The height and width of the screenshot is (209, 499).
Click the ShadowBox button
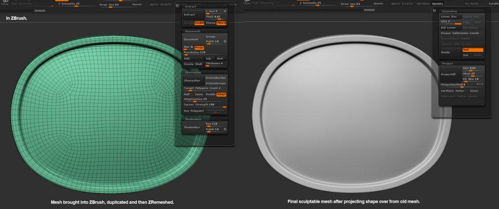click(193, 127)
